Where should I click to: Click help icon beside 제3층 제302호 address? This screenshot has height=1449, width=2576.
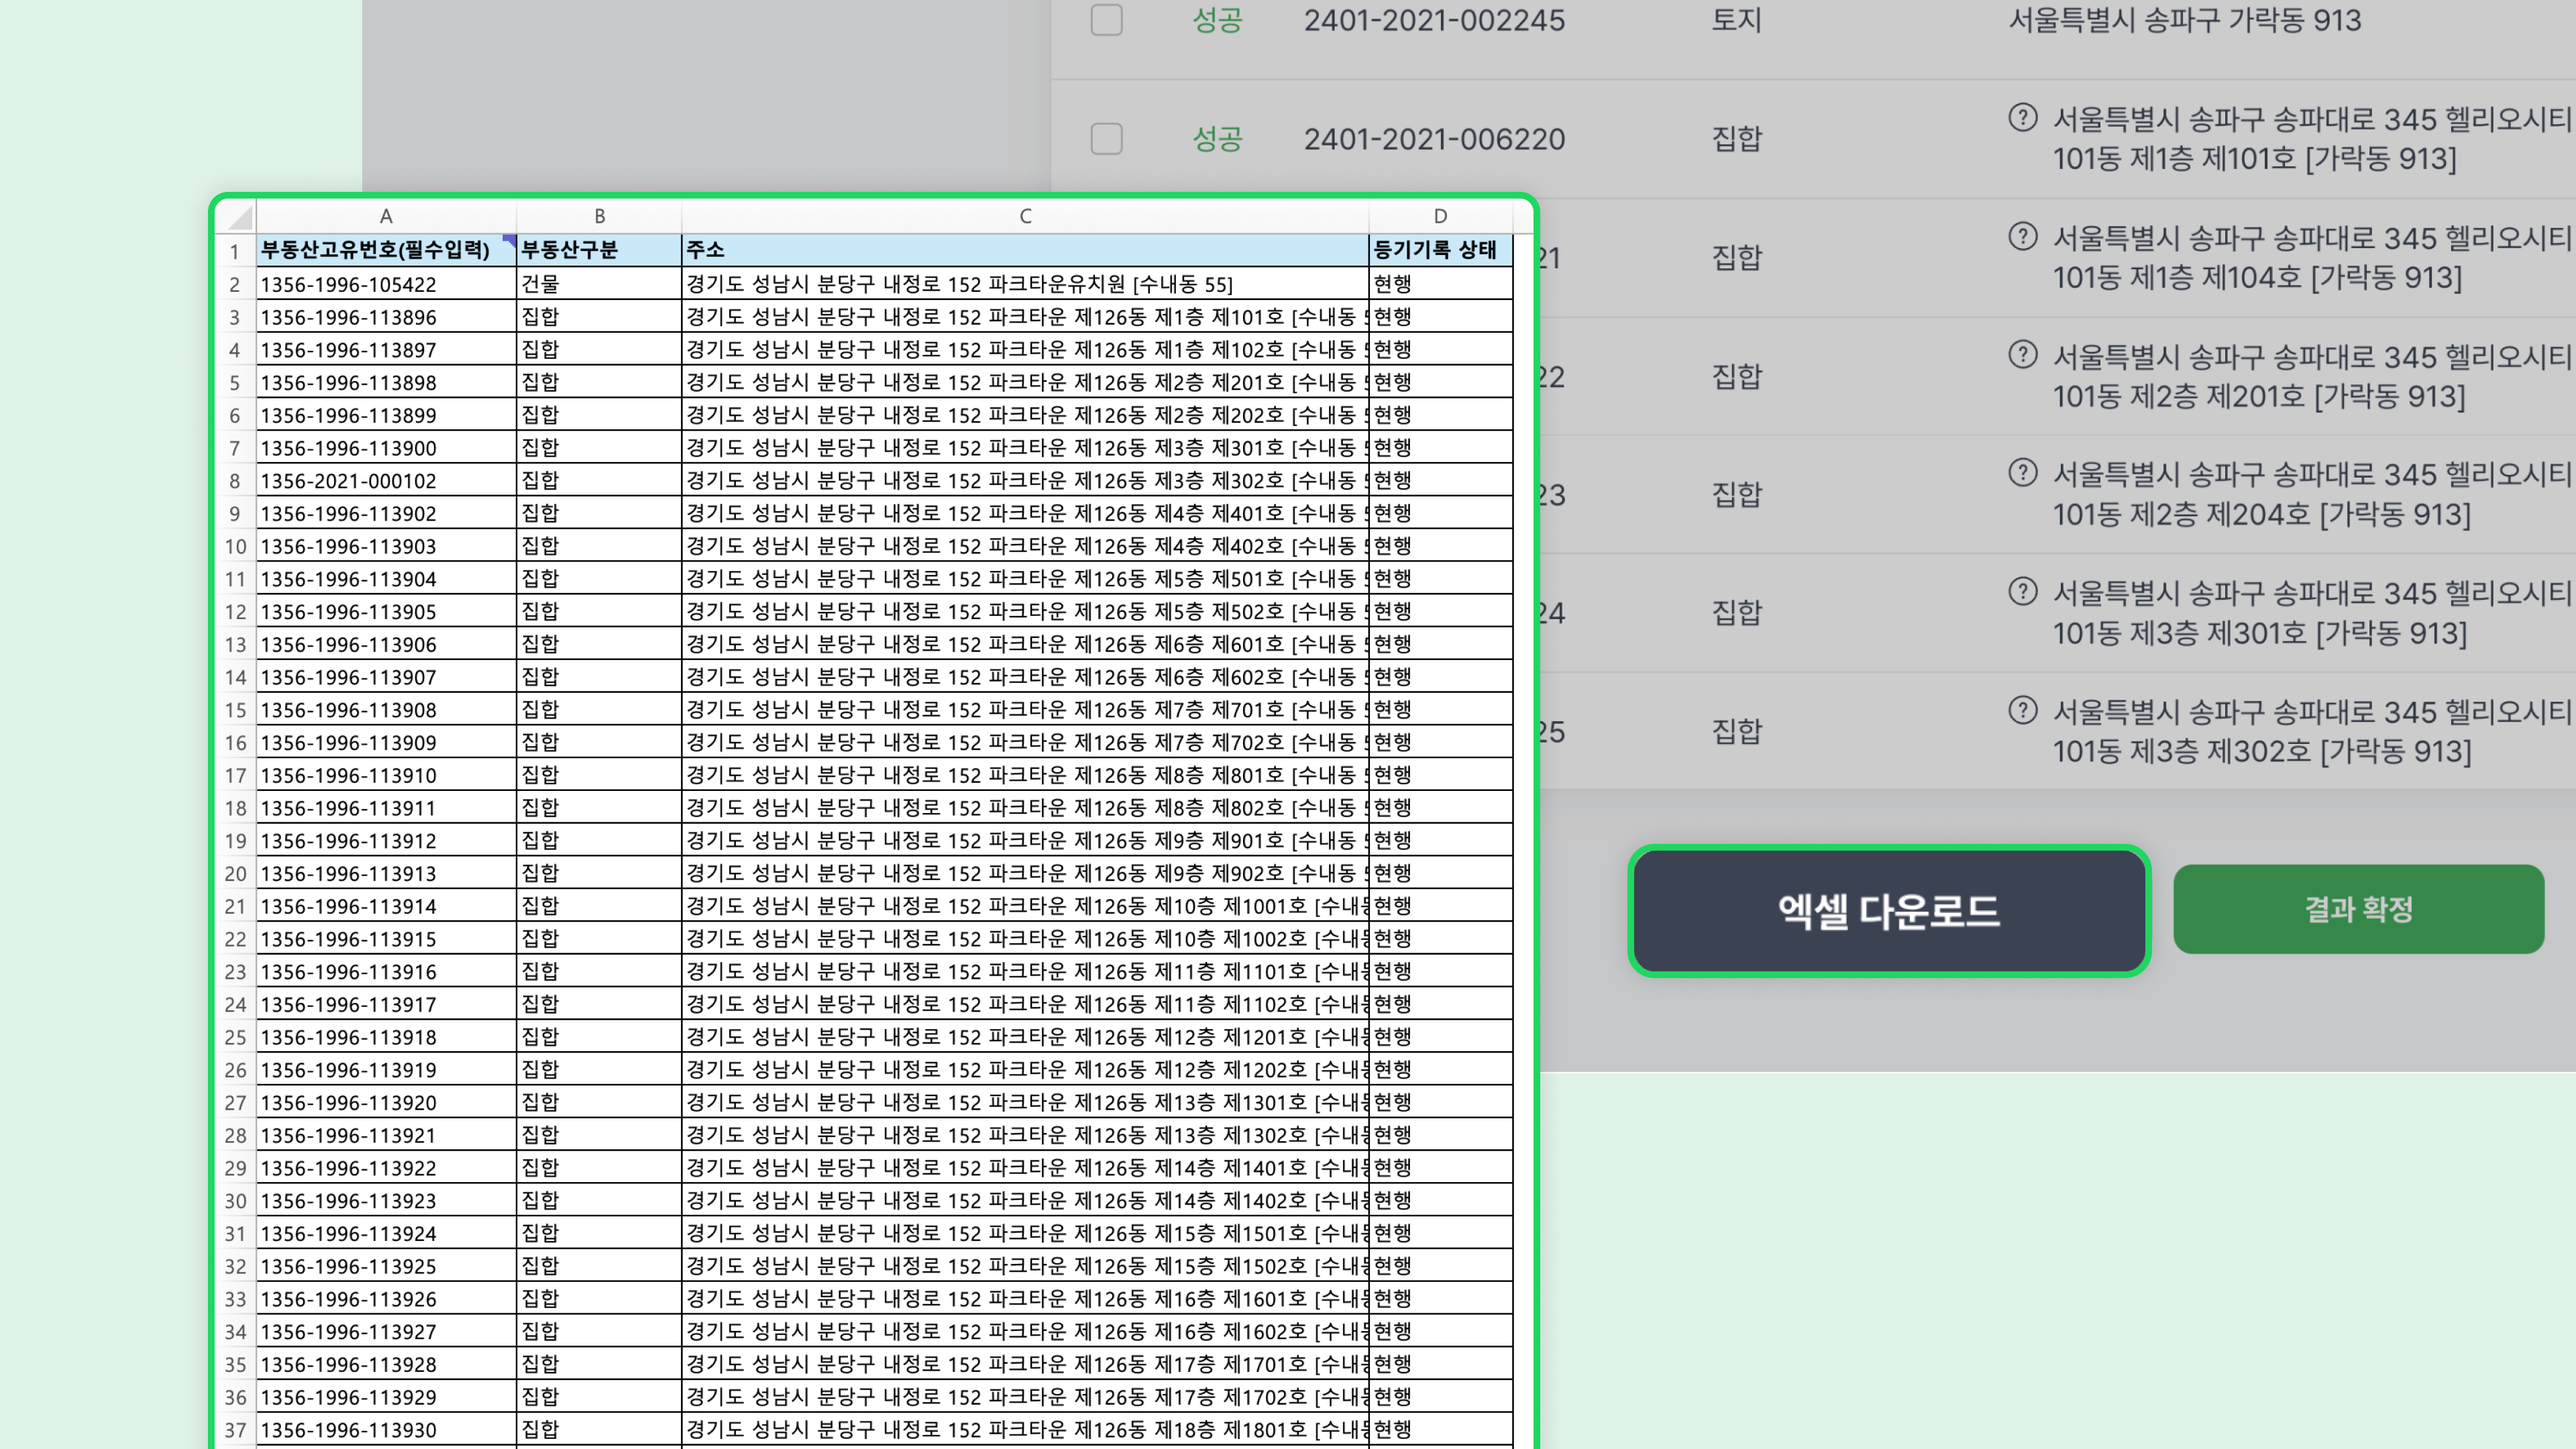pos(2022,711)
